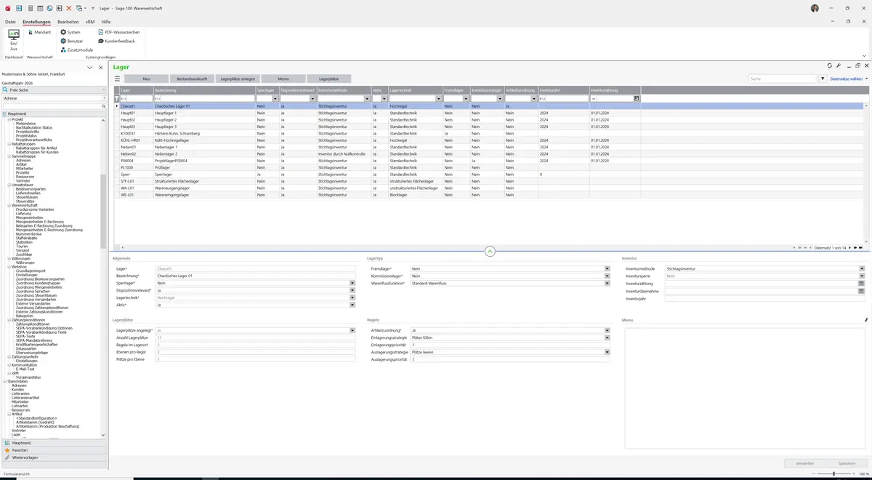Open the Hilfe menu
872x480 pixels.
[x=106, y=22]
